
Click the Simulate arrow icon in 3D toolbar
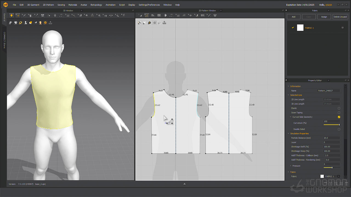click(x=12, y=15)
